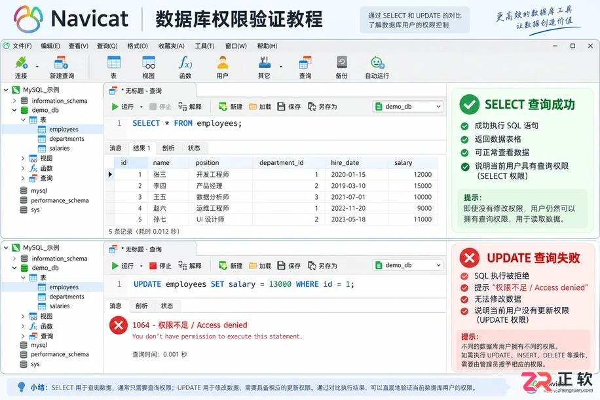The image size is (600, 400).
Task: Open 自动运行 (Automation) toolbar icon
Action: (377, 67)
